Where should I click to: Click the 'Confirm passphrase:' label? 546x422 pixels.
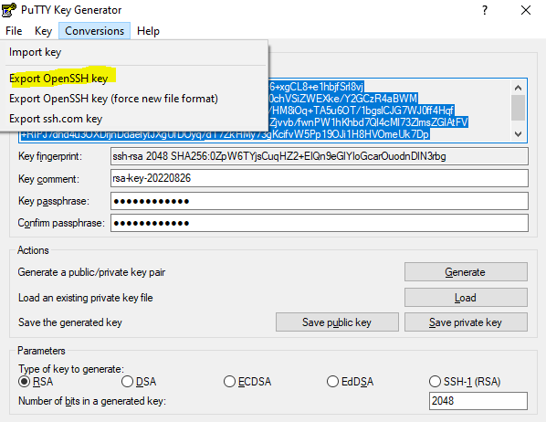(61, 223)
